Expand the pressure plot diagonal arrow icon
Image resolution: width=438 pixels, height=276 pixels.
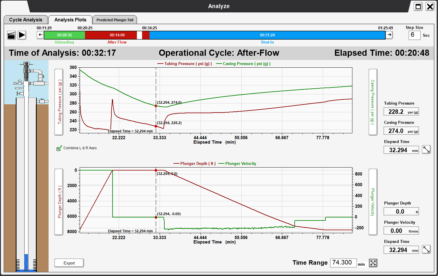coord(426,150)
